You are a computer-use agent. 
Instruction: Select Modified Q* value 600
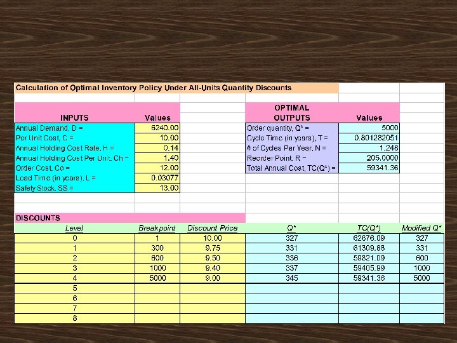pyautogui.click(x=421, y=258)
